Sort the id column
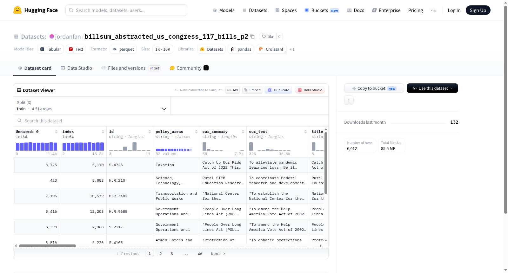 150,132
